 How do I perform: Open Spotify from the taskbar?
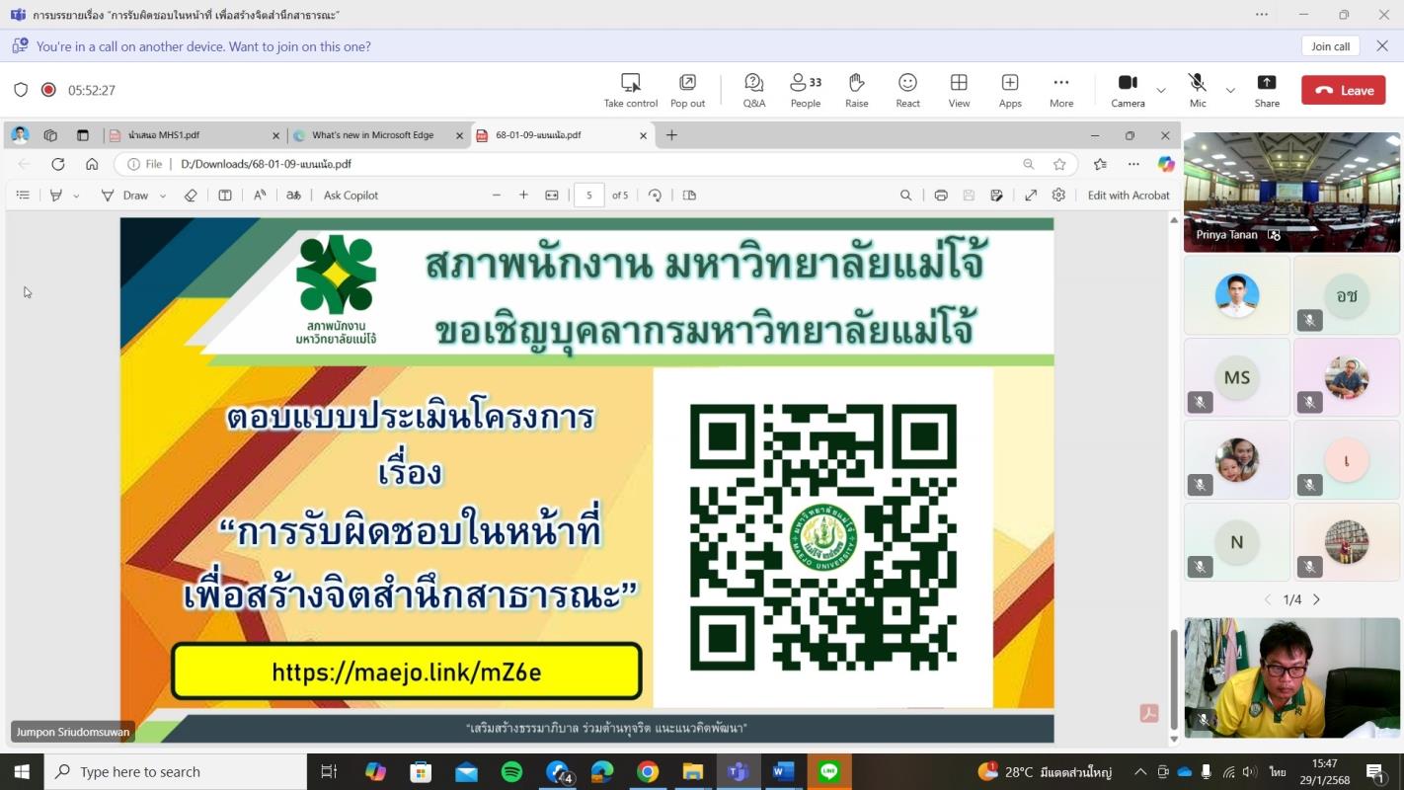coord(511,772)
